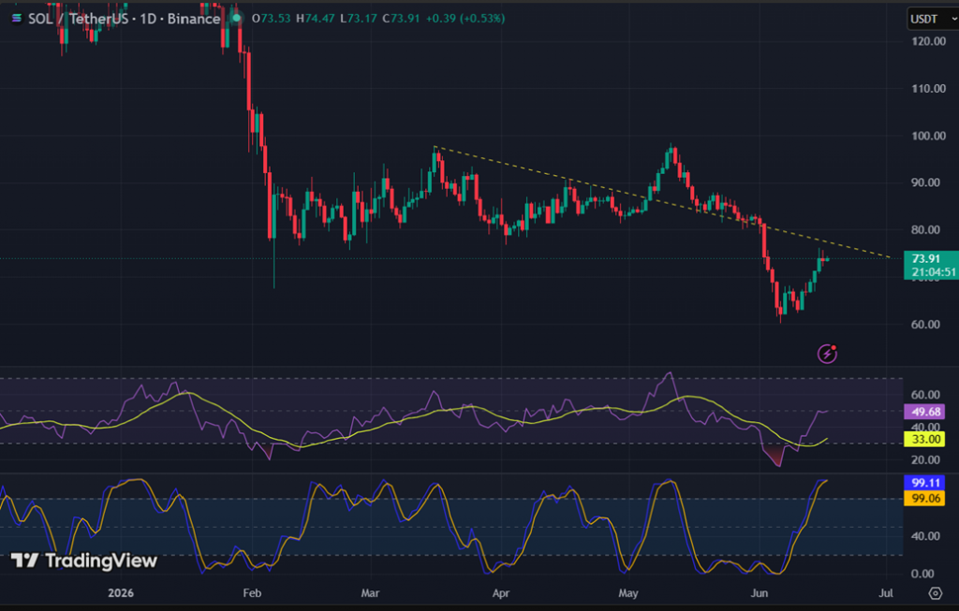Image resolution: width=959 pixels, height=611 pixels.
Task: Click the 100.00 price axis label
Action: coord(928,136)
